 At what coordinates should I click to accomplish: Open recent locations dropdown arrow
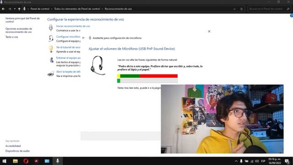point(15,9)
